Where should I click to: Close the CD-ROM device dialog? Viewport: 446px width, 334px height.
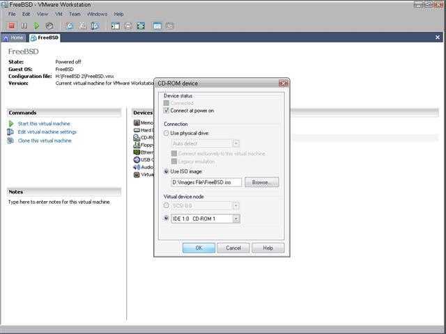pyautogui.click(x=283, y=83)
